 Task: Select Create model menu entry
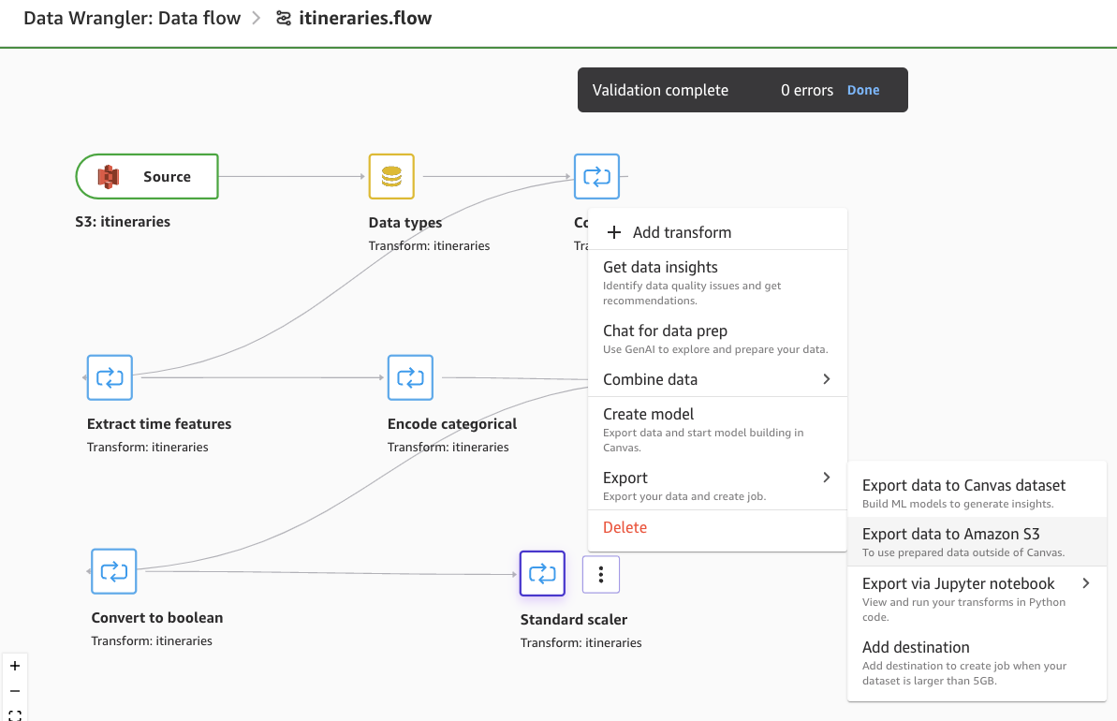tap(717, 430)
